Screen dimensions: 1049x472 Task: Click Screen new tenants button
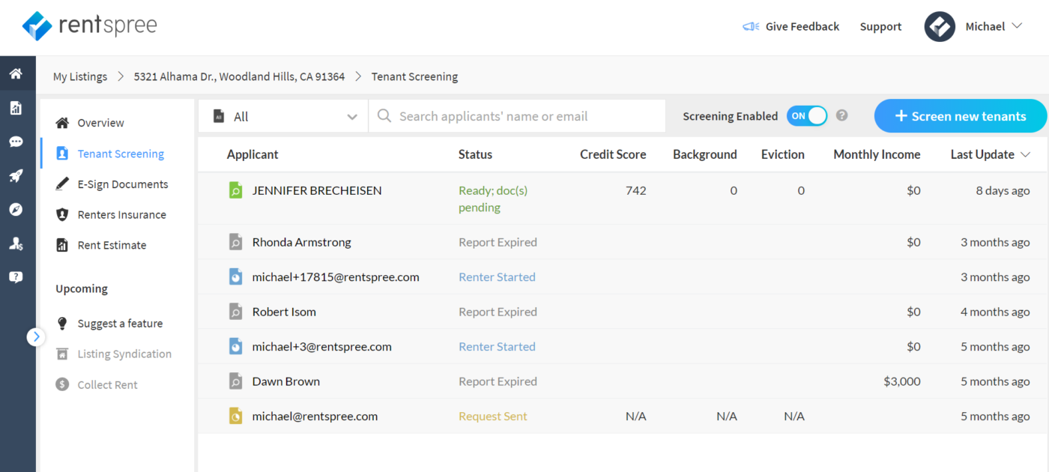tap(961, 116)
